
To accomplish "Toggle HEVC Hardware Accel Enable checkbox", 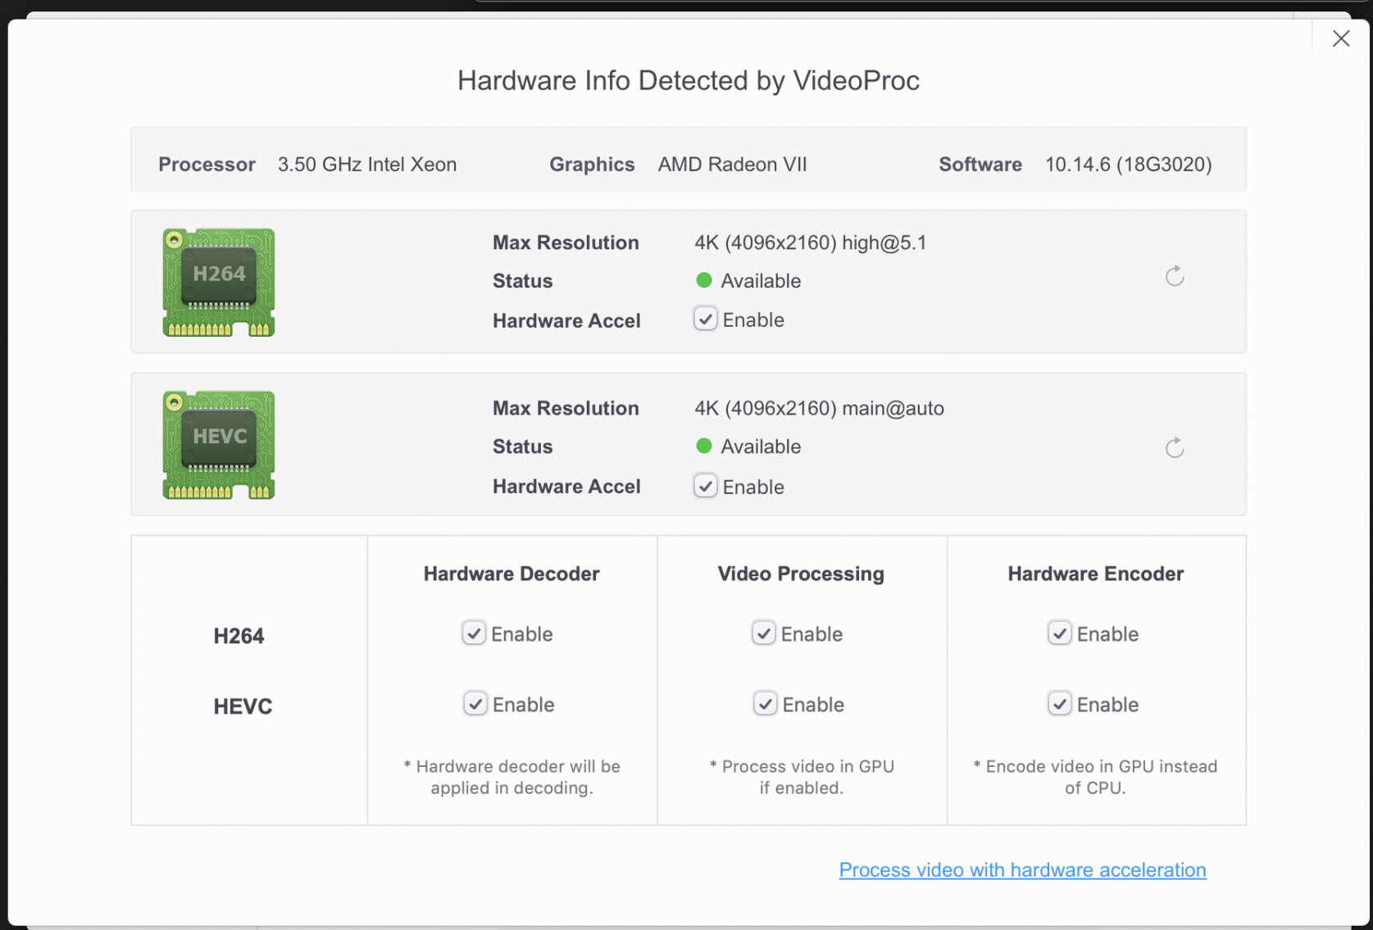I will (705, 486).
